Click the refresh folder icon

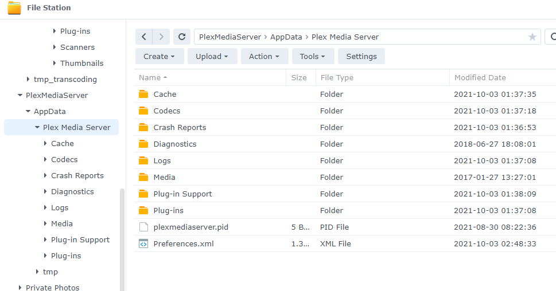tap(182, 37)
